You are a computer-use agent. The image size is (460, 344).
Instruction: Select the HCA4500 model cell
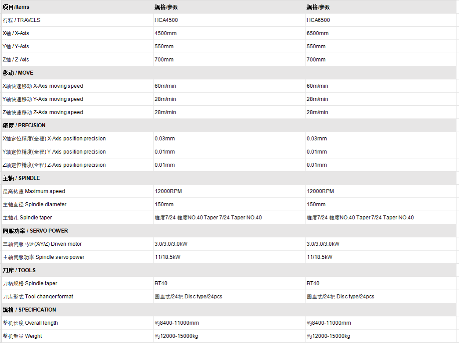(166, 20)
